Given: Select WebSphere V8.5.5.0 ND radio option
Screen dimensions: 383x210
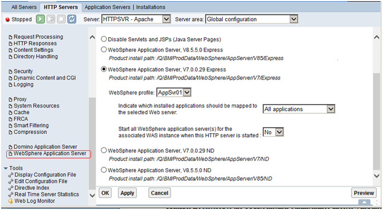Looking at the screenshot, I should [x=104, y=170].
